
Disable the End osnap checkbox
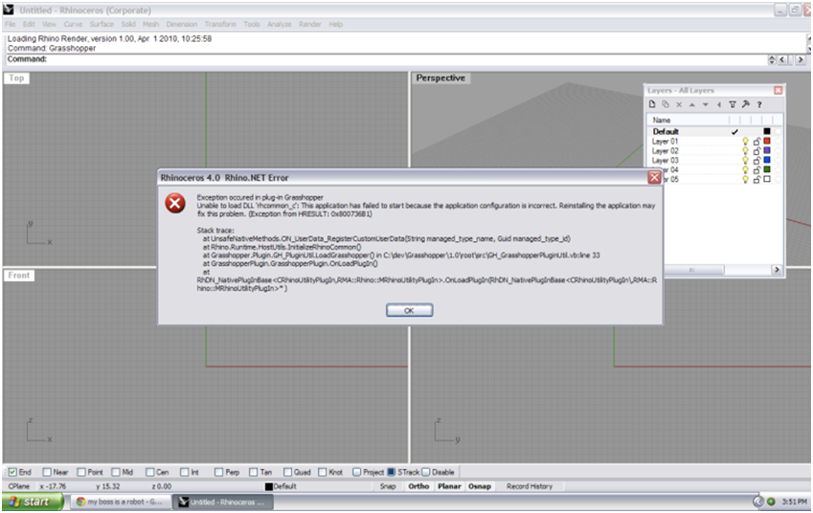pos(12,472)
